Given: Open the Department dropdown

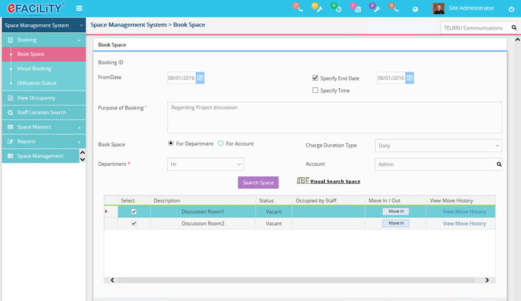Looking at the screenshot, I should (205, 164).
